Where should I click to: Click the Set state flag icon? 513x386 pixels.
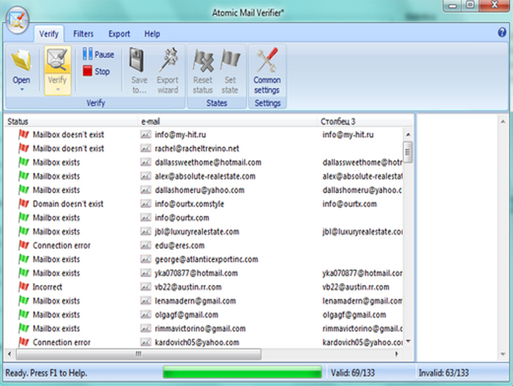tap(230, 60)
